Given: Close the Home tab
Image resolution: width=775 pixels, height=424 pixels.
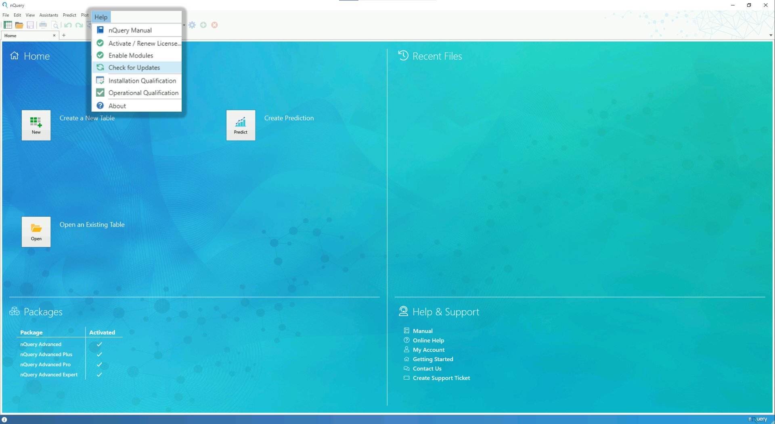Looking at the screenshot, I should 54,35.
